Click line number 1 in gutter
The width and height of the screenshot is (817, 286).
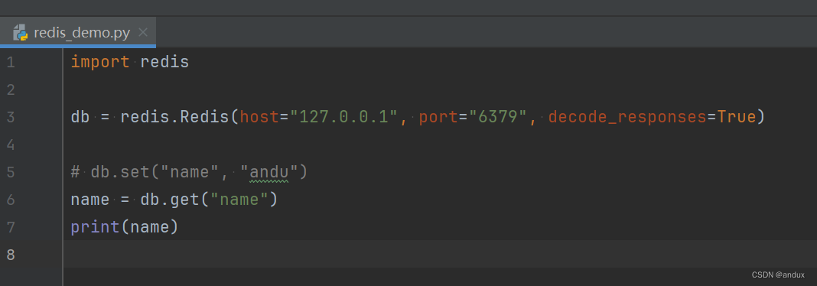click(x=11, y=63)
